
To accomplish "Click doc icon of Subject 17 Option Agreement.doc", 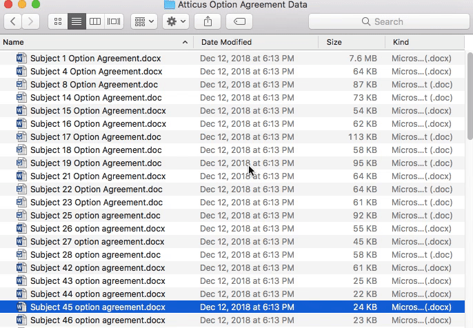I will [21, 137].
